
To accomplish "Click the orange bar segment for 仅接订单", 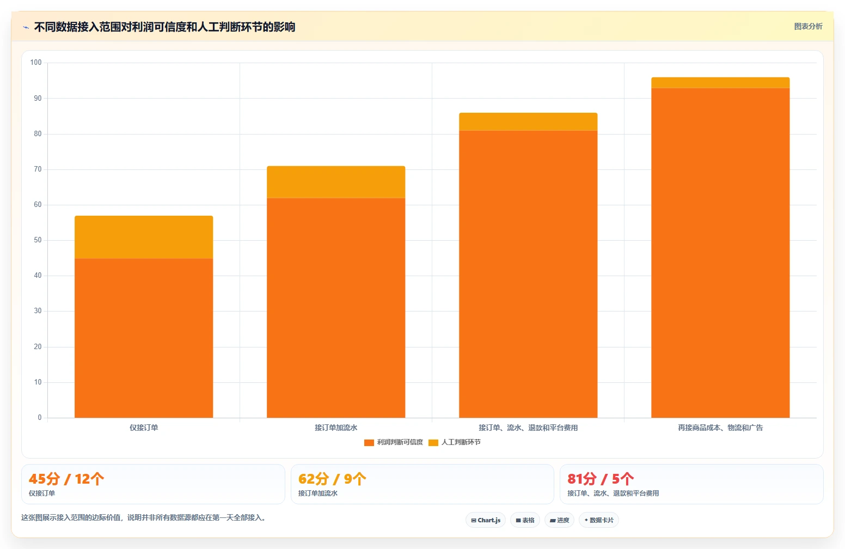I will (x=144, y=338).
